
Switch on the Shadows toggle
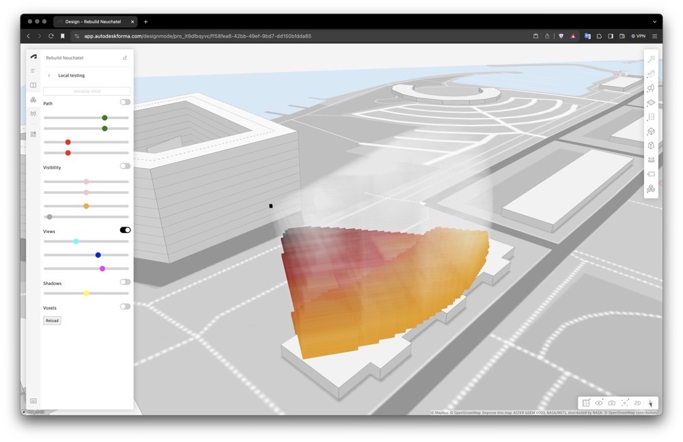click(125, 281)
